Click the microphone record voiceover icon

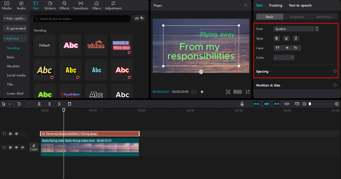coord(242,104)
